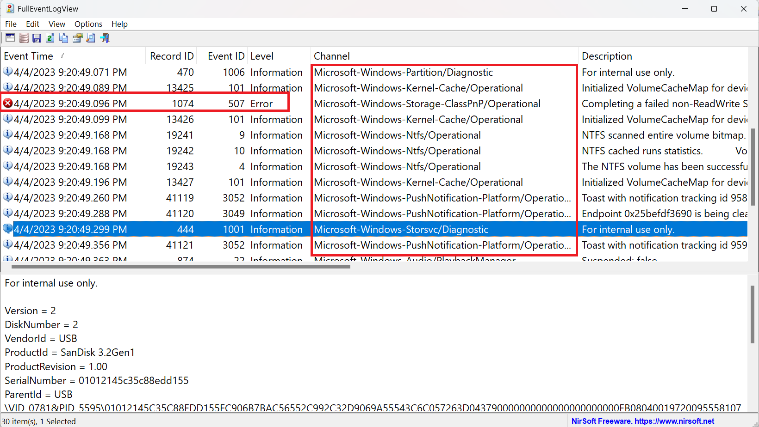759x427 pixels.
Task: Open the Properties toolbar icon
Action: coord(77,38)
